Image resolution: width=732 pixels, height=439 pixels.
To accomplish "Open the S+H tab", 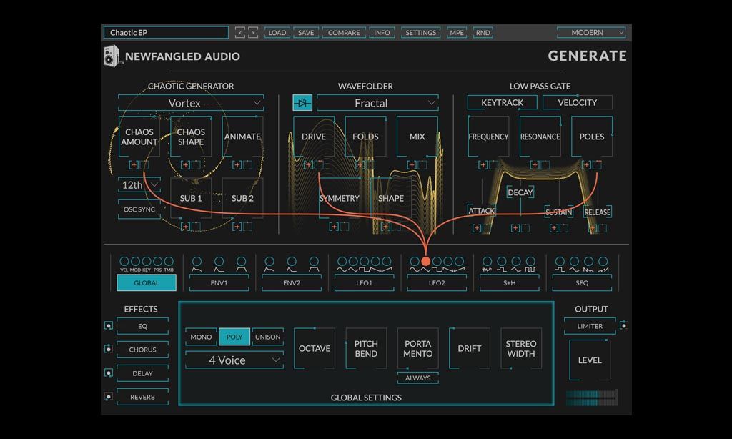I will coord(509,282).
